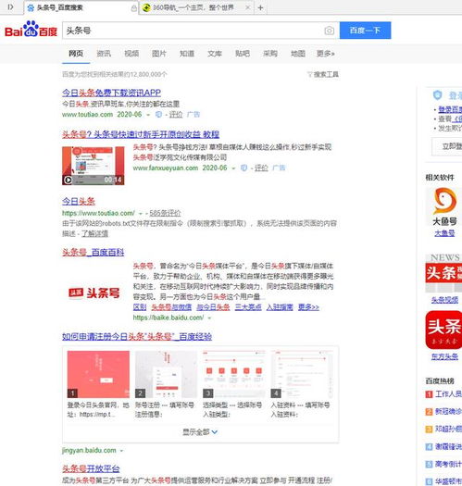Expand dropdown arrow after www.fanxueyuan.com 2020-06
This screenshot has height=486, width=462.
click(233, 168)
